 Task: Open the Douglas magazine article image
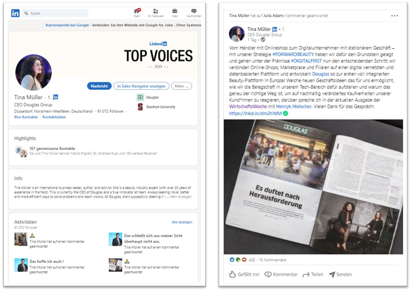pos(313,187)
